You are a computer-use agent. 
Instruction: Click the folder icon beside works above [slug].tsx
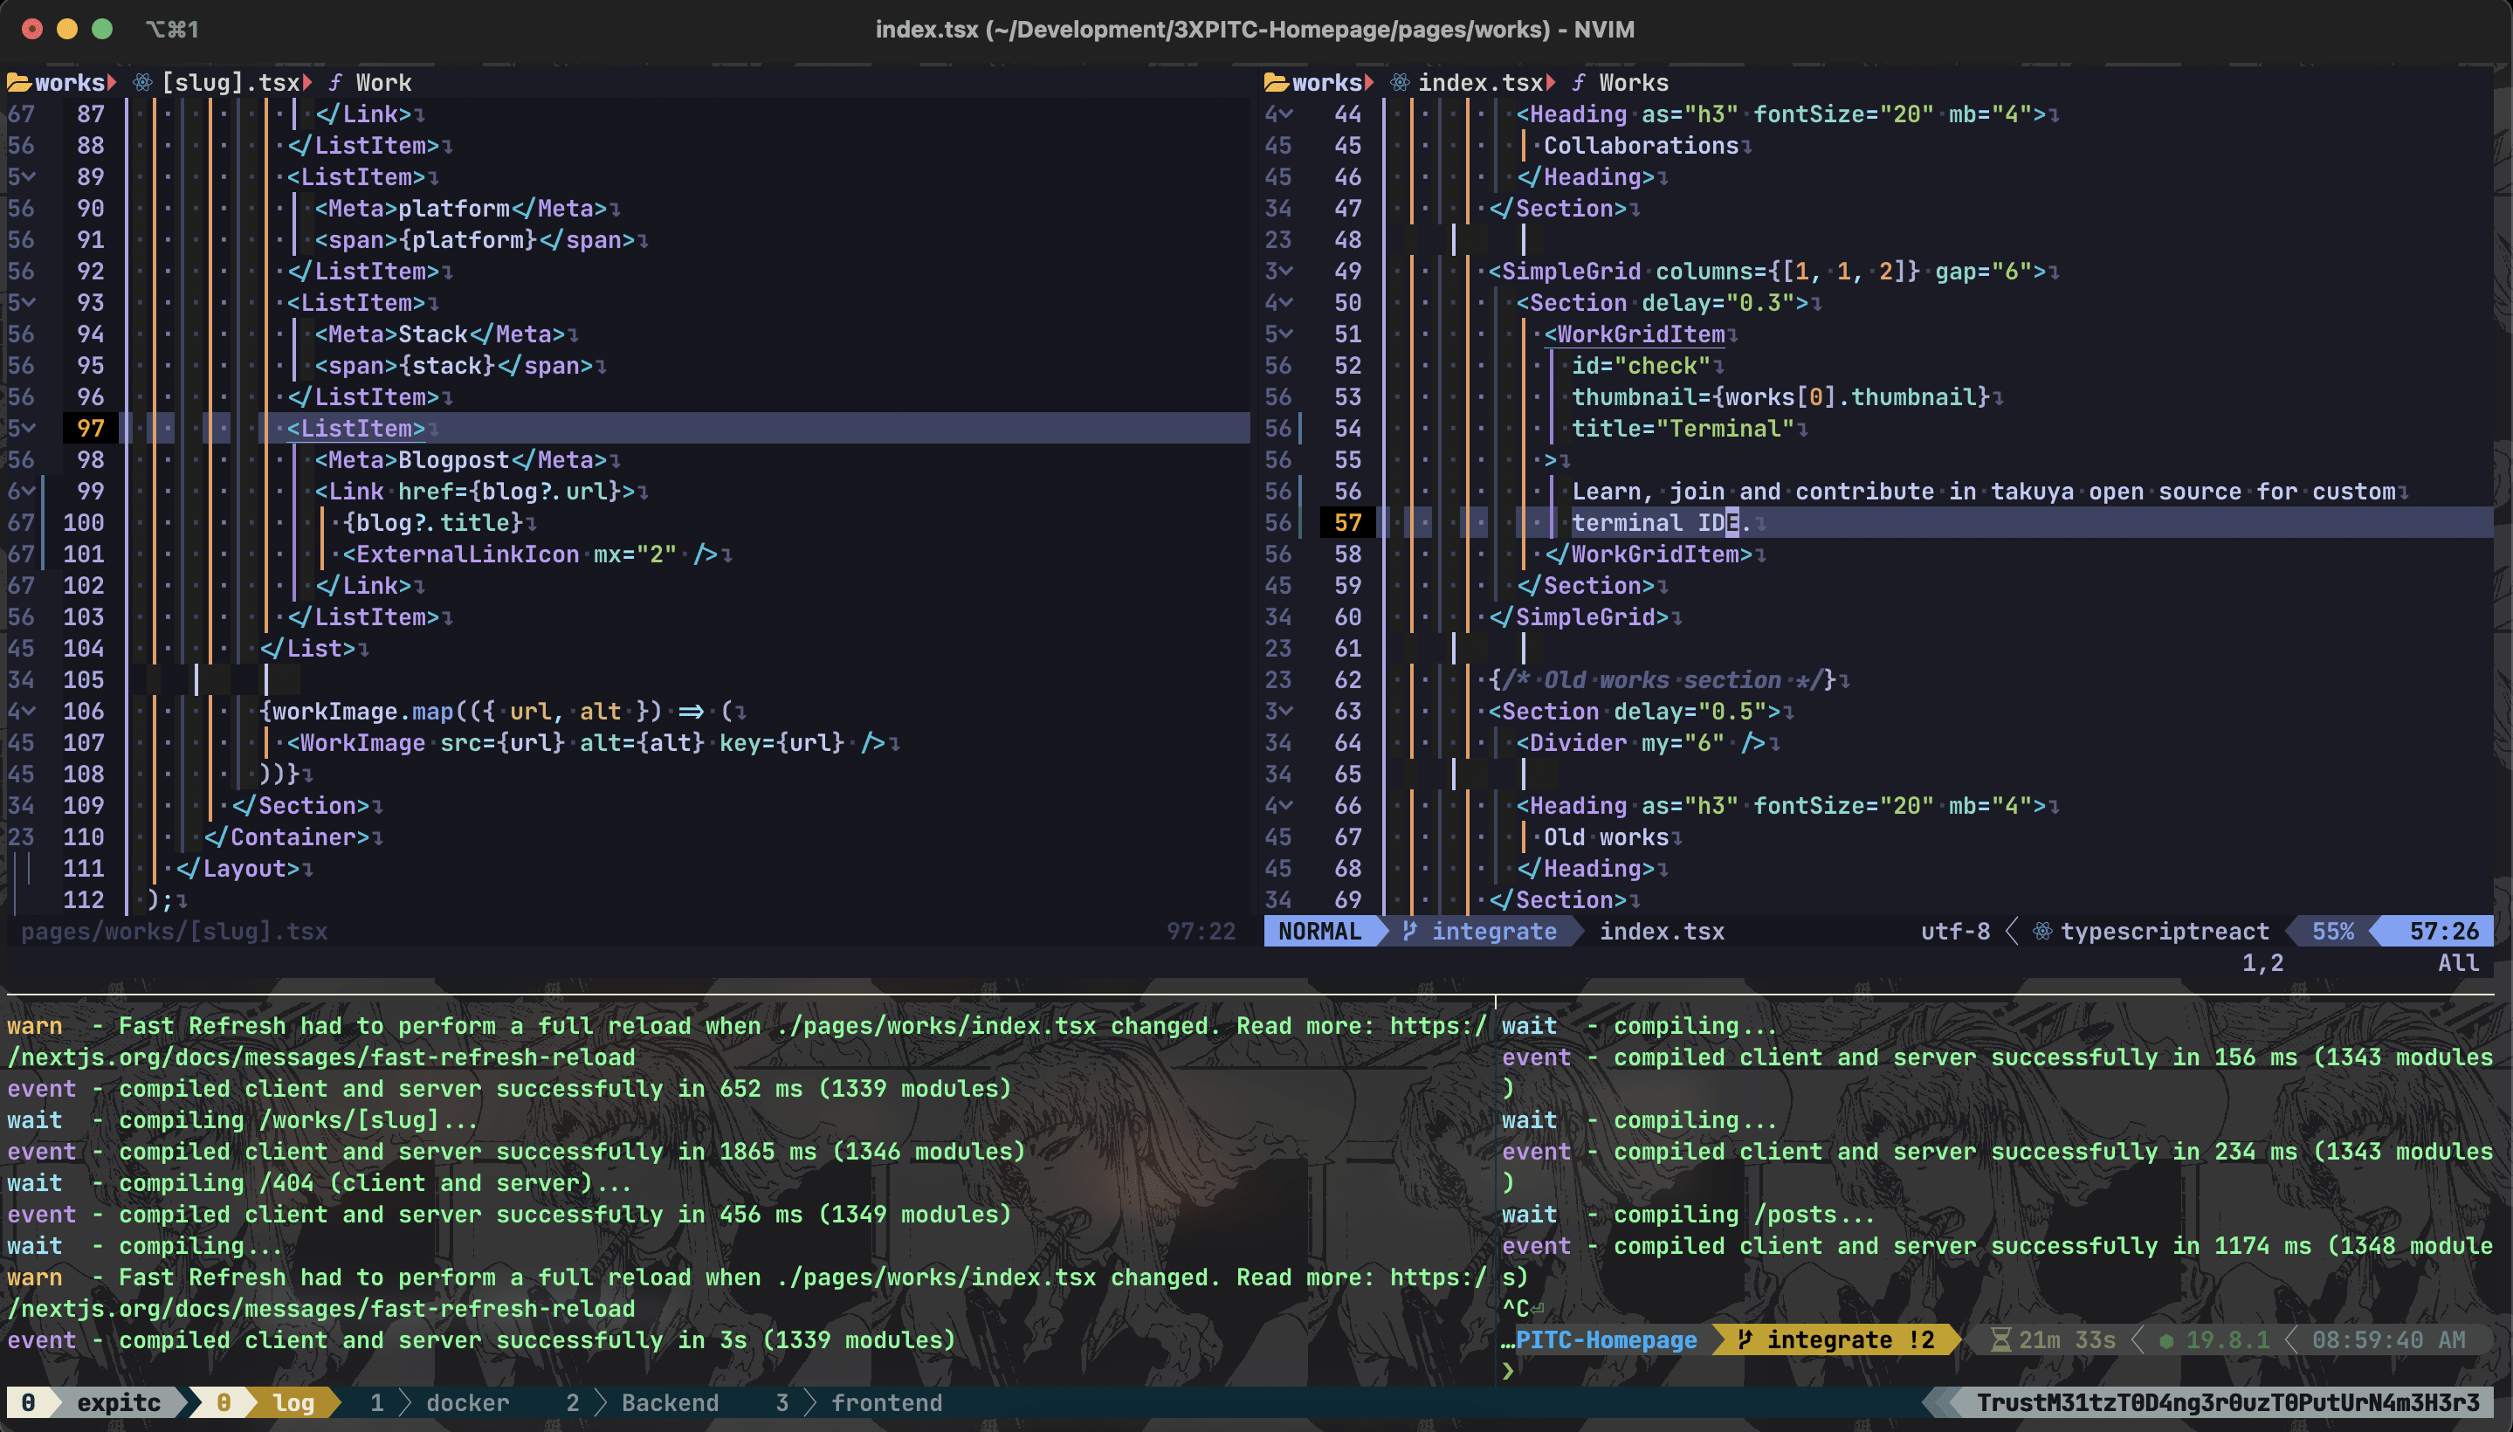click(x=18, y=83)
